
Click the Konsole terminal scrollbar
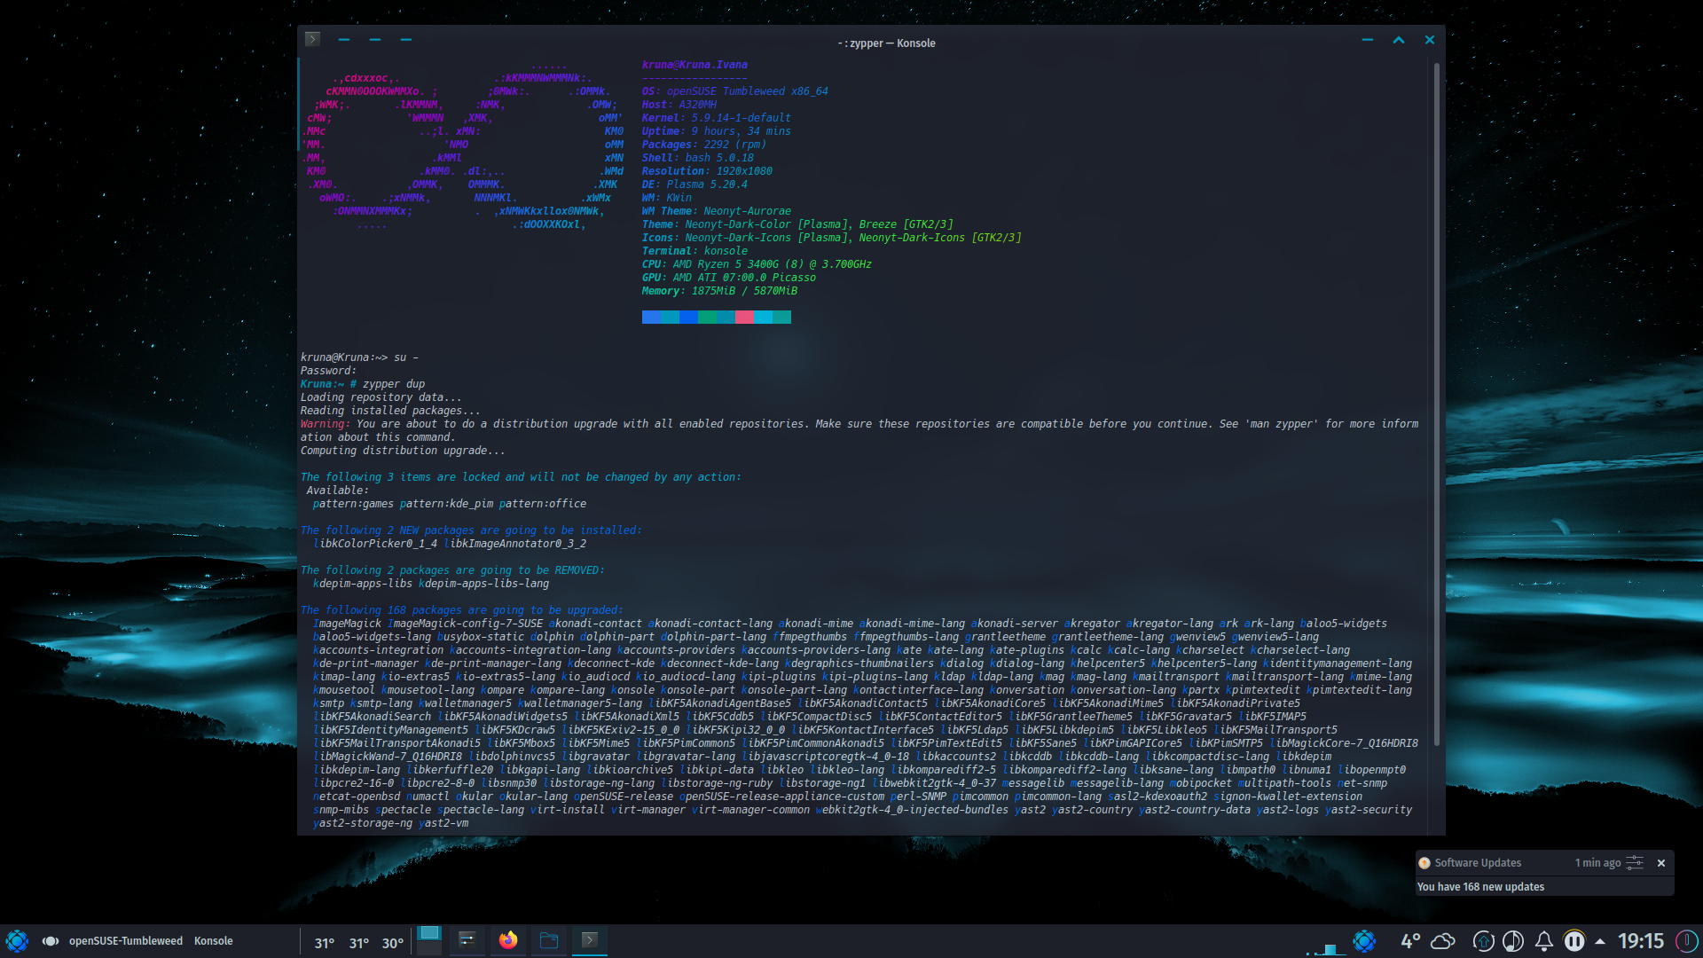1437,404
